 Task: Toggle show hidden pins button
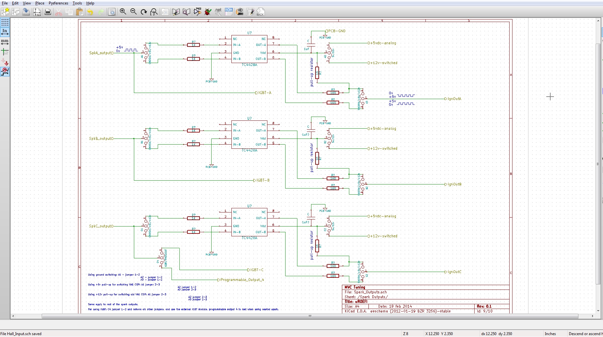[x=5, y=62]
